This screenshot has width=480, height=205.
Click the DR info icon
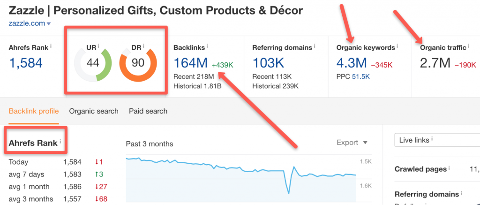pos(143,46)
